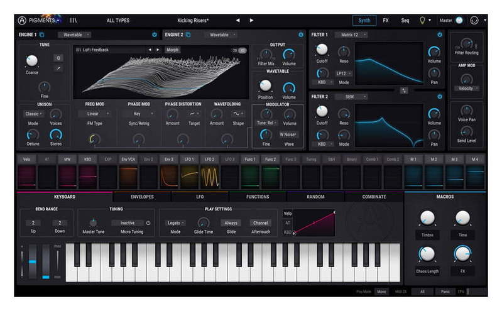Click the Panic button
Screen dimensions: 502x311
coord(445,292)
